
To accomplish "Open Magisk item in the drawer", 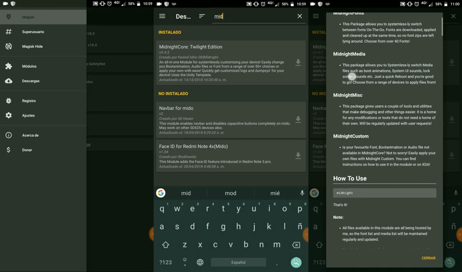I will click(x=43, y=17).
